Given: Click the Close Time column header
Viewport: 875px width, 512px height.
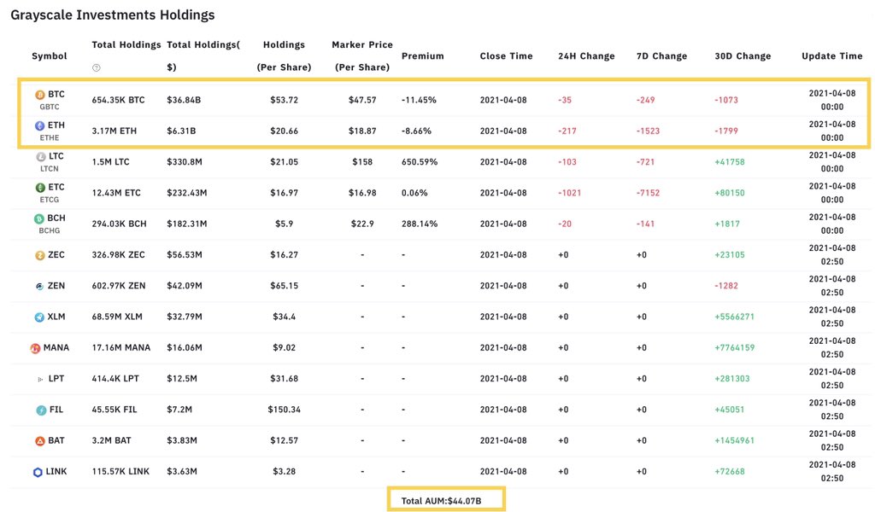Looking at the screenshot, I should [x=506, y=55].
